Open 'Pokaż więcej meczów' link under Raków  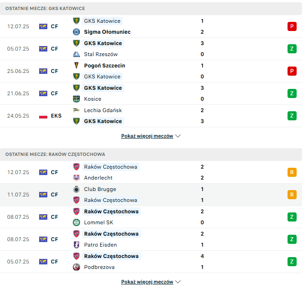tap(147, 282)
